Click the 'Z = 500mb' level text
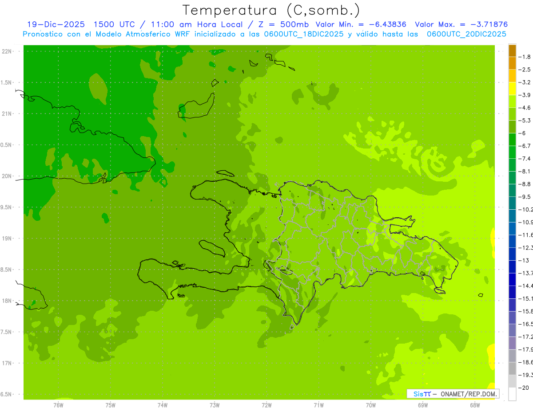The width and height of the screenshot is (533, 411). 284,24
